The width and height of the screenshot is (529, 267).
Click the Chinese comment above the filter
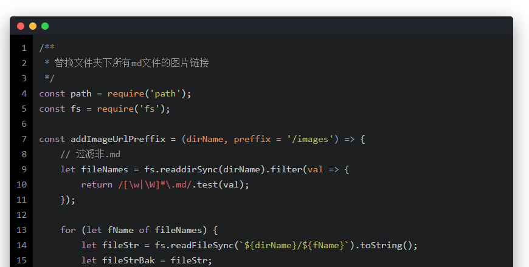tap(90, 154)
